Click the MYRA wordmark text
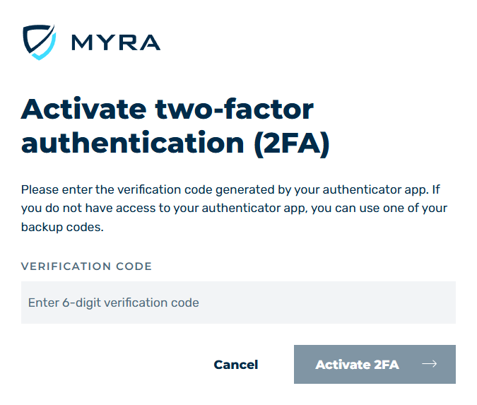The image size is (477, 405). tap(116, 42)
